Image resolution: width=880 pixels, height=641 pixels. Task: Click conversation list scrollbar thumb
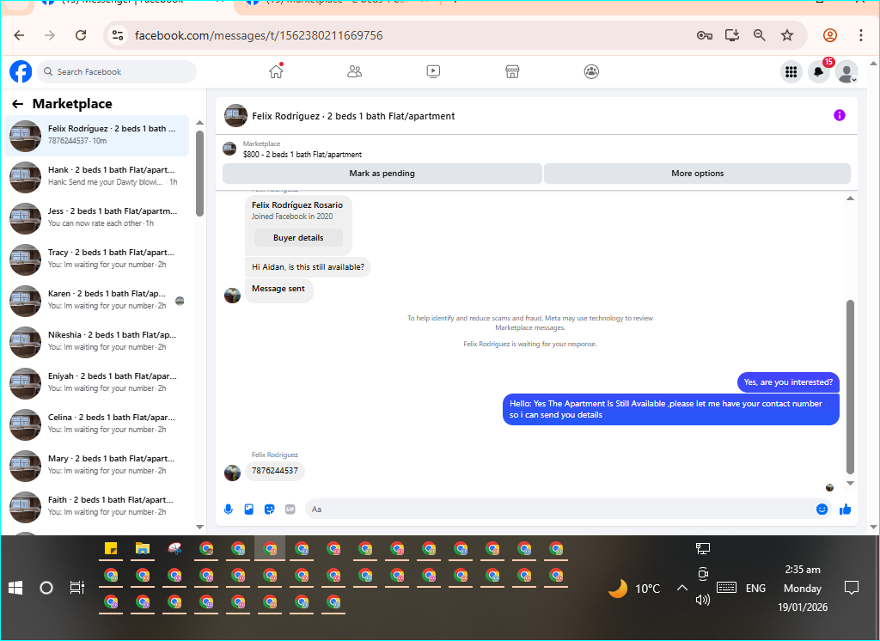199,173
